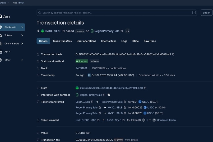The width and height of the screenshot is (213, 142).
Task: Open the Blockchain sidebar menu
Action: point(12,27)
